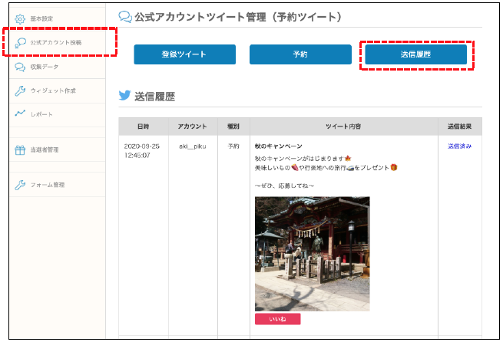The width and height of the screenshot is (503, 342).
Task: Click the speech bubble icon beside 公式アカウント投稿
Action: [x=20, y=43]
